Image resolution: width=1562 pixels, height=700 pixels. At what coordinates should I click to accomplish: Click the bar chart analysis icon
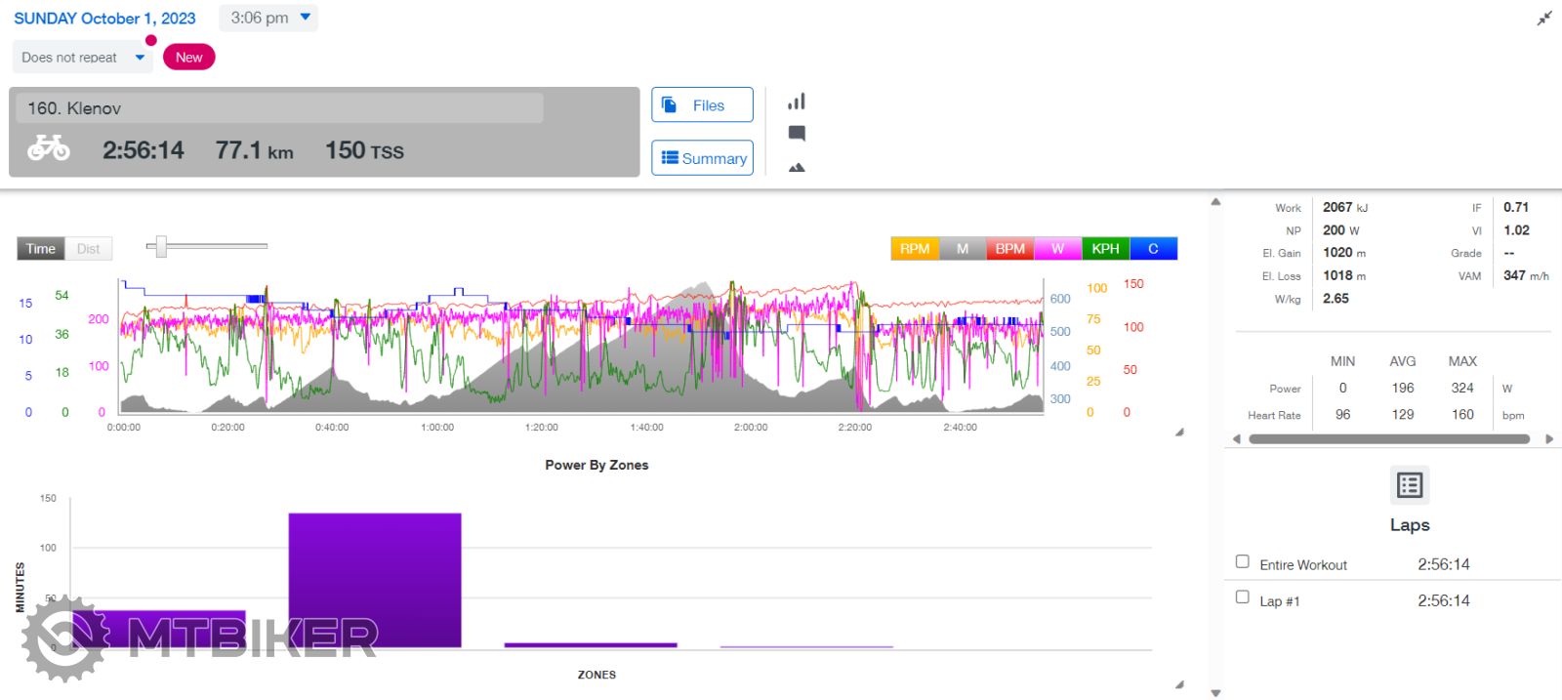tap(797, 102)
